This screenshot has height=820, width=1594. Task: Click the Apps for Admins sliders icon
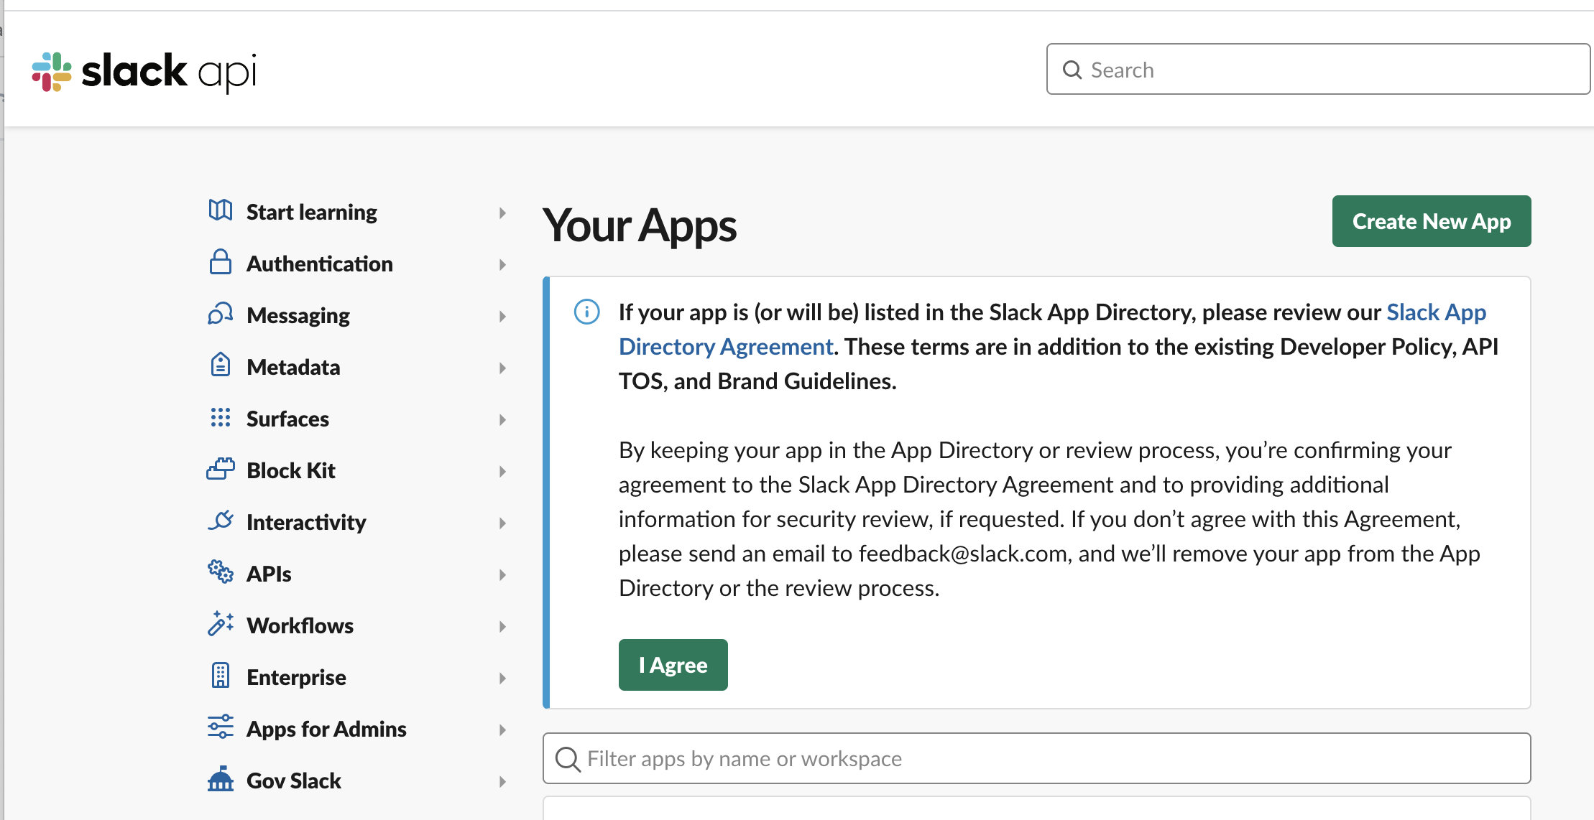(221, 727)
